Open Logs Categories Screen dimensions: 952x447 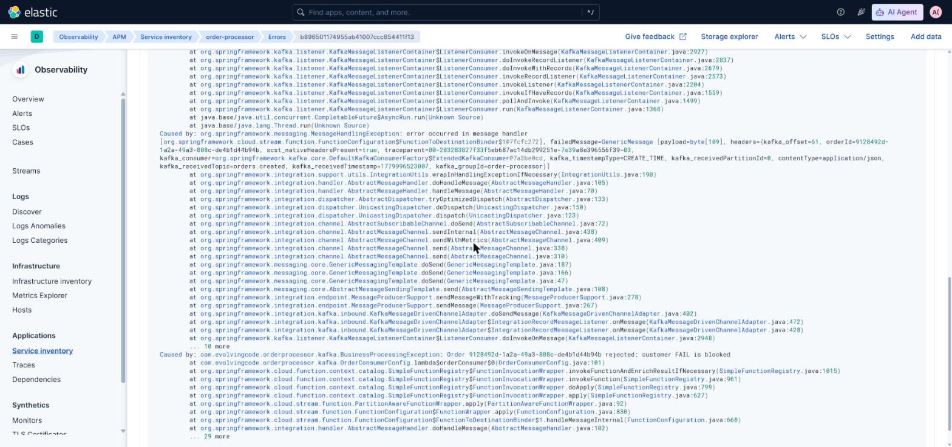point(39,241)
